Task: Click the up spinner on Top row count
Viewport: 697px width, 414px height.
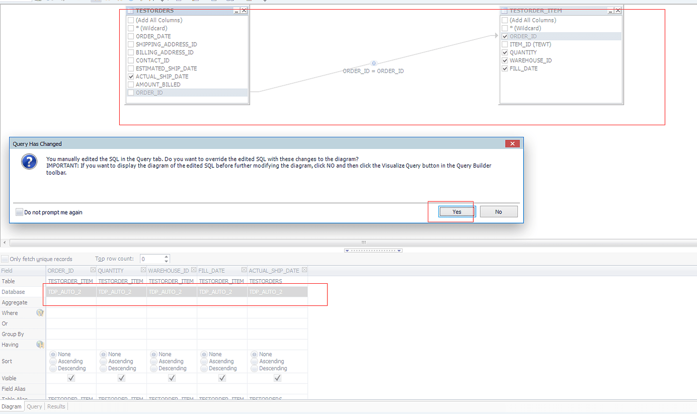Action: [166, 256]
